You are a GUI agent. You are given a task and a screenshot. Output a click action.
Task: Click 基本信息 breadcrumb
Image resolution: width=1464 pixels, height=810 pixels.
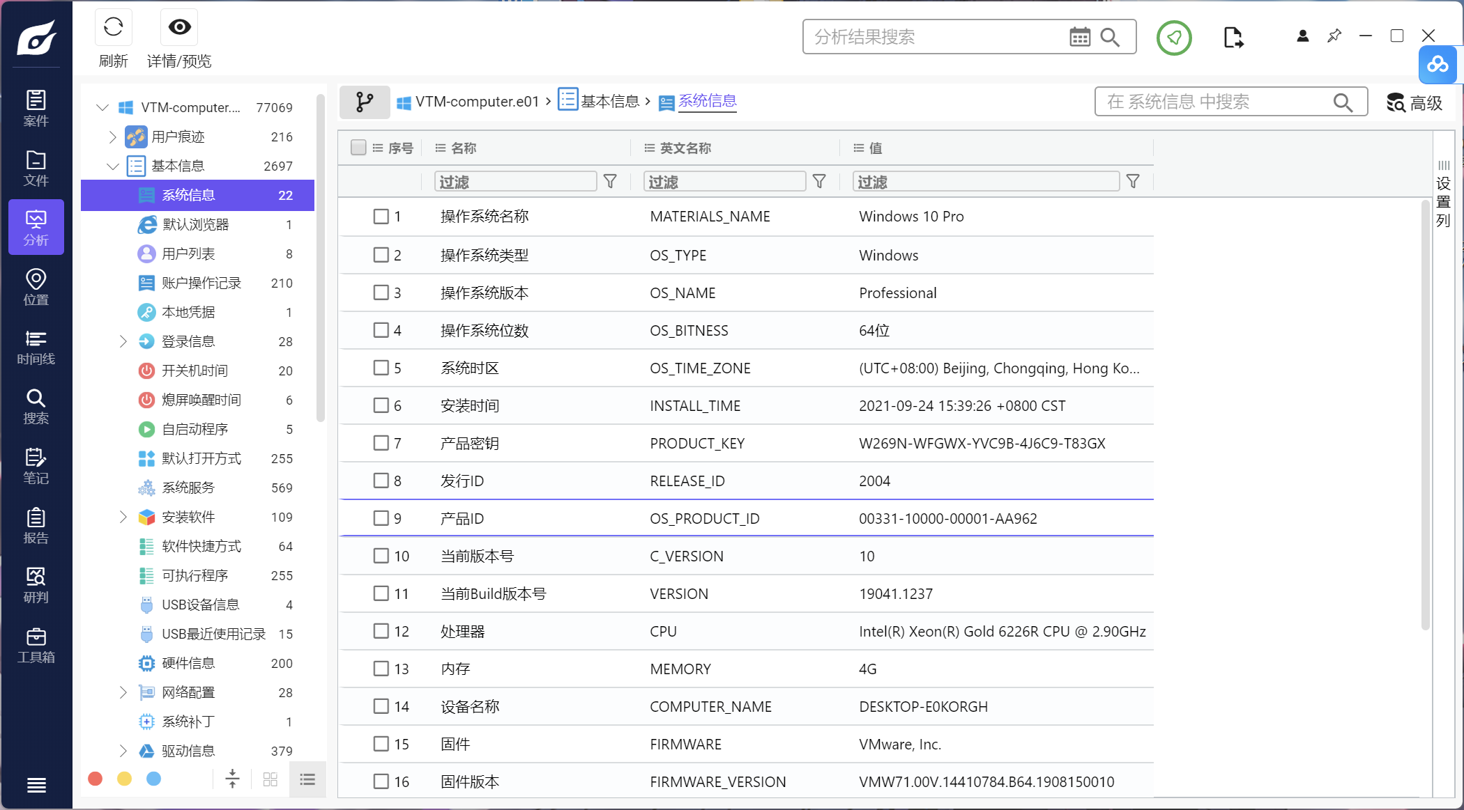599,102
